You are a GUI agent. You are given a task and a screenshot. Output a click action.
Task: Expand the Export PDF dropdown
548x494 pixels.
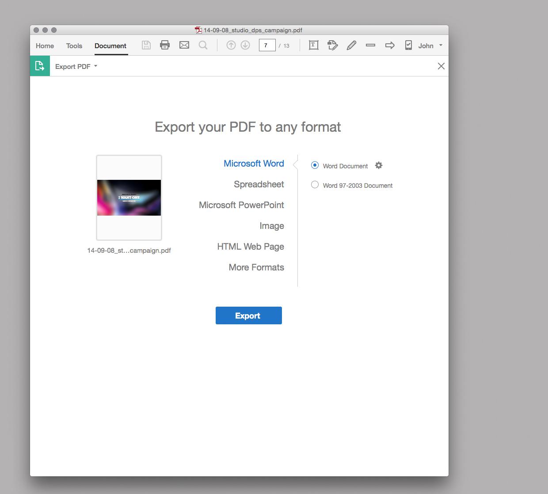click(x=76, y=66)
